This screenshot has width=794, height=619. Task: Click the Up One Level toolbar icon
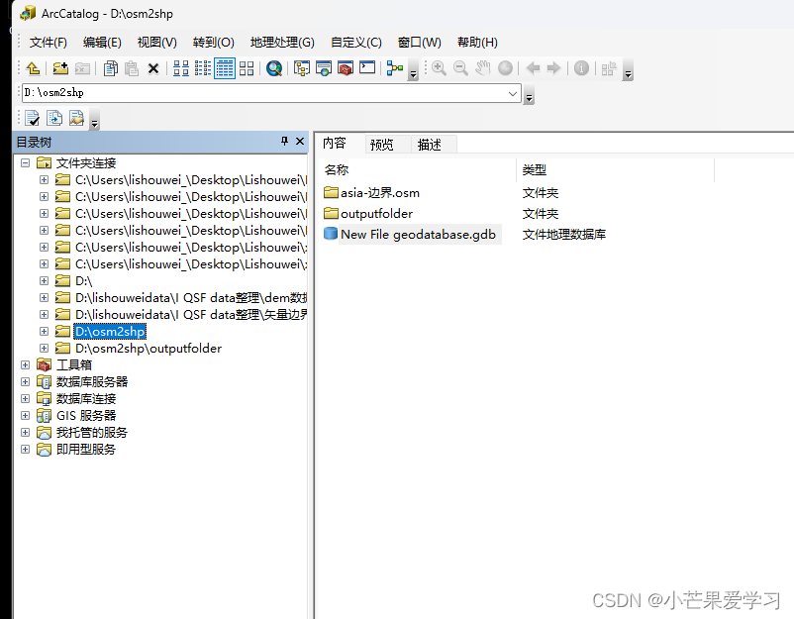pyautogui.click(x=34, y=68)
